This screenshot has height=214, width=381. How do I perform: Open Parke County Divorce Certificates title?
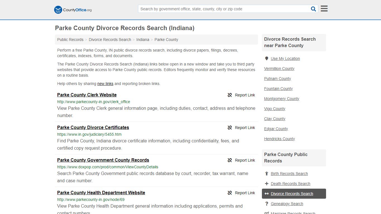coord(93,127)
